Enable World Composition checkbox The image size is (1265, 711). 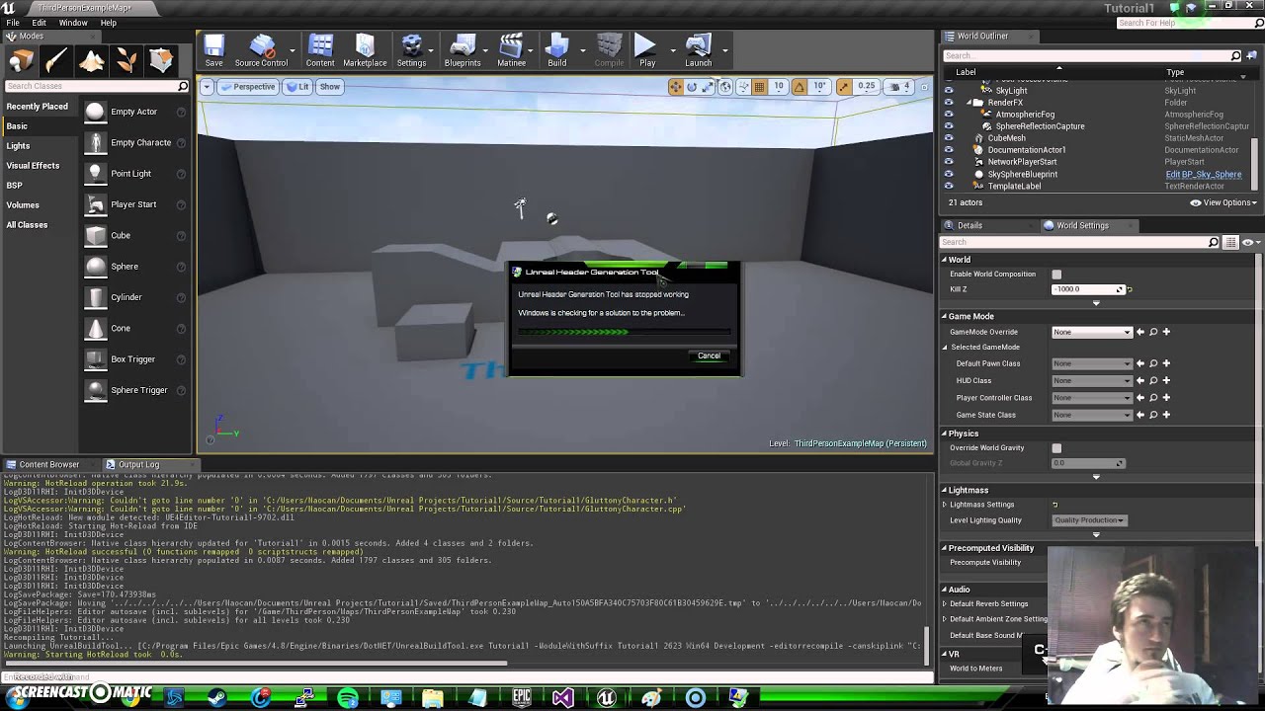point(1056,275)
